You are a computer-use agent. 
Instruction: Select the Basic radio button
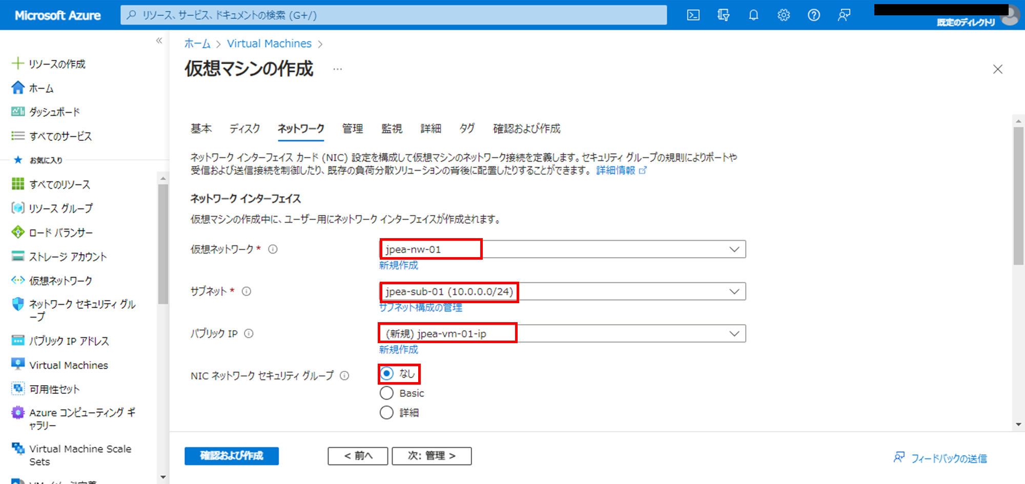[x=387, y=393]
